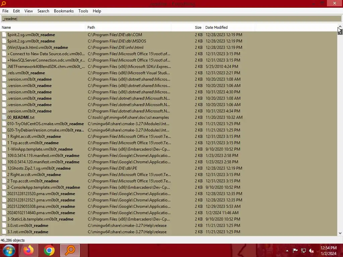343x257 pixels.
Task: Open the Search menu
Action: pyautogui.click(x=43, y=11)
